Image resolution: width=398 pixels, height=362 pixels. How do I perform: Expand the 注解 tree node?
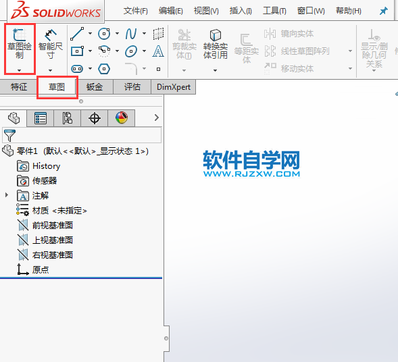pos(7,195)
